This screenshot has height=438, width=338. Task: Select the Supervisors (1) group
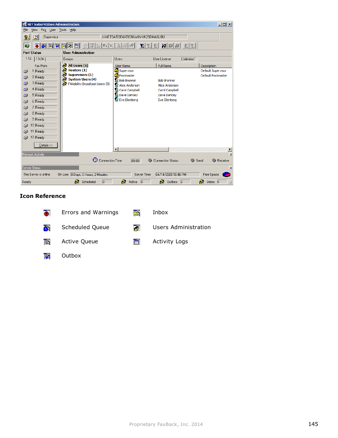click(x=80, y=75)
